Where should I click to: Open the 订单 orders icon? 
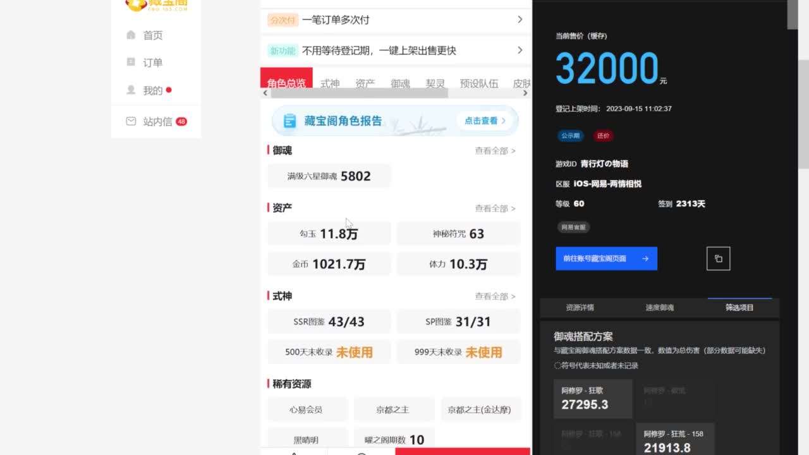[x=131, y=62]
